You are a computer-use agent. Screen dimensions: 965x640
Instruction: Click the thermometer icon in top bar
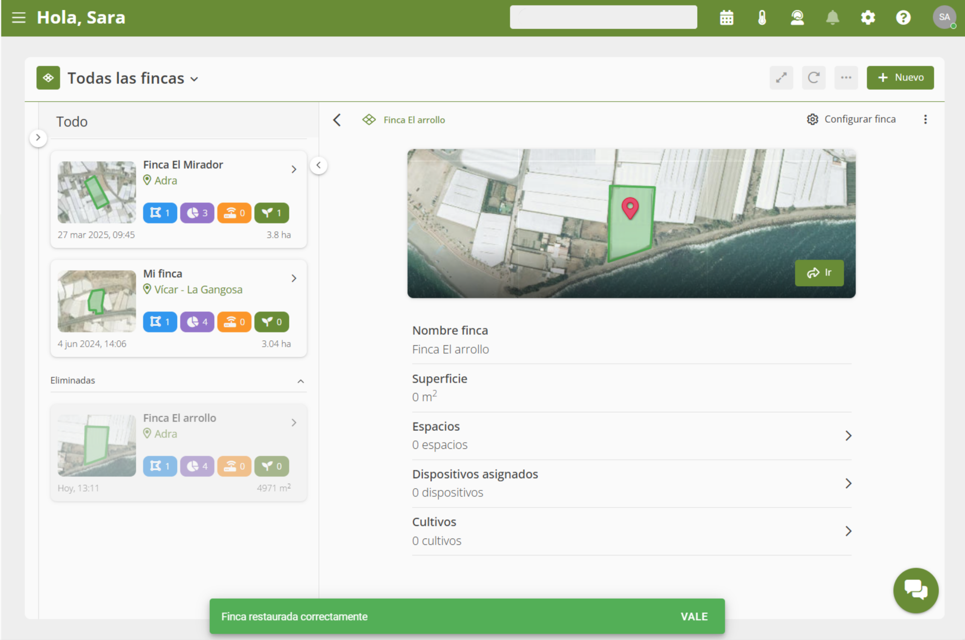[762, 18]
